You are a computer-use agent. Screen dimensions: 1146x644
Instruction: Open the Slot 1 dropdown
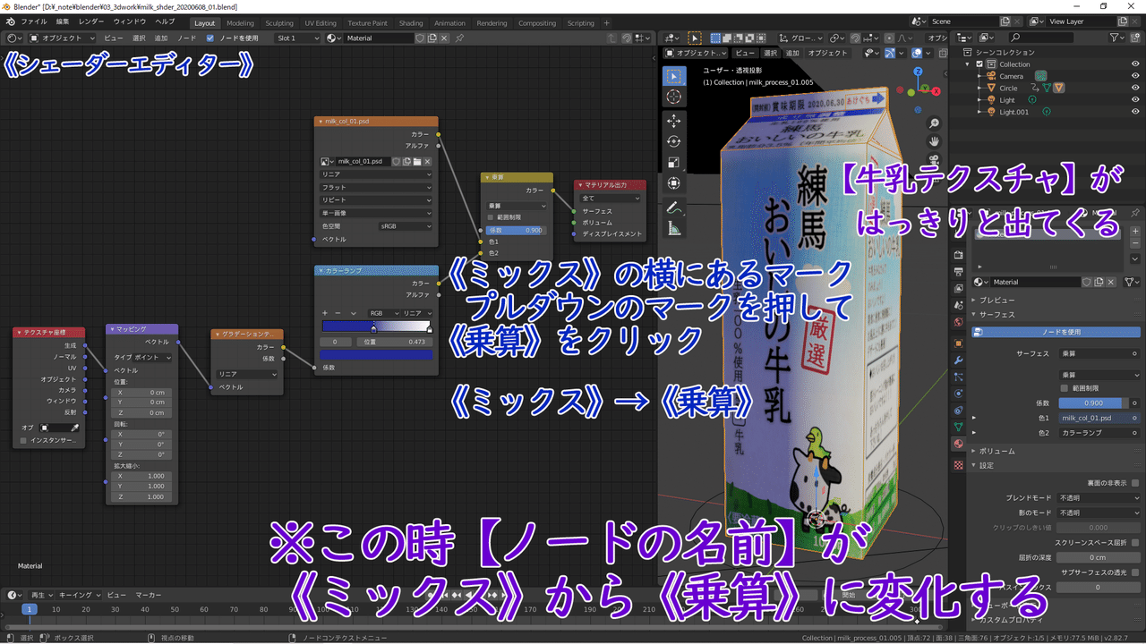pos(297,38)
